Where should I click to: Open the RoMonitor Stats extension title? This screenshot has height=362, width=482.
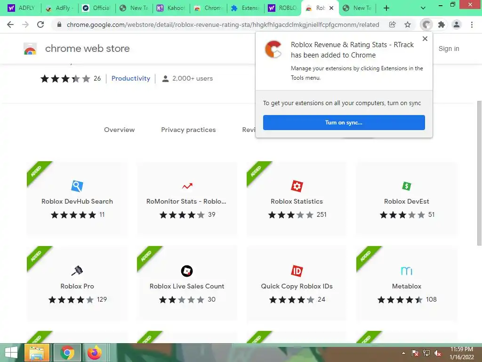click(x=186, y=201)
